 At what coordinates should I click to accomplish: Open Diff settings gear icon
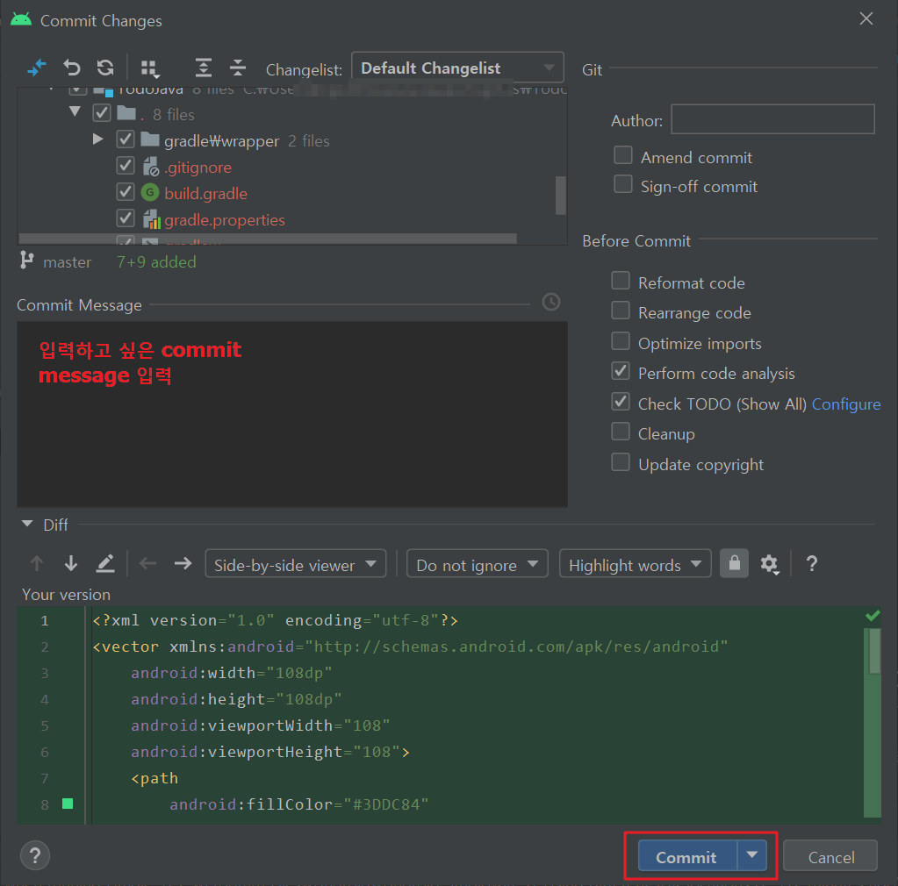(x=769, y=564)
